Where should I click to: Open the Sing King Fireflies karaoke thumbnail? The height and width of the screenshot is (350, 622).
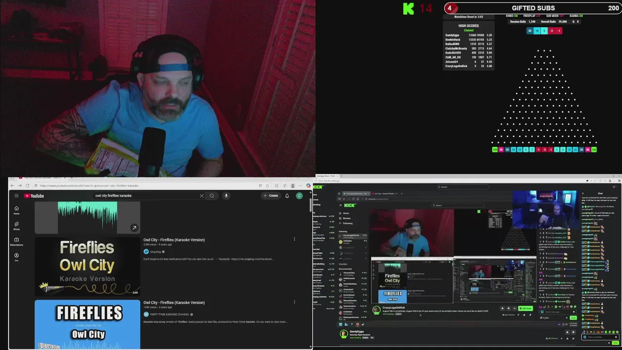(x=87, y=266)
